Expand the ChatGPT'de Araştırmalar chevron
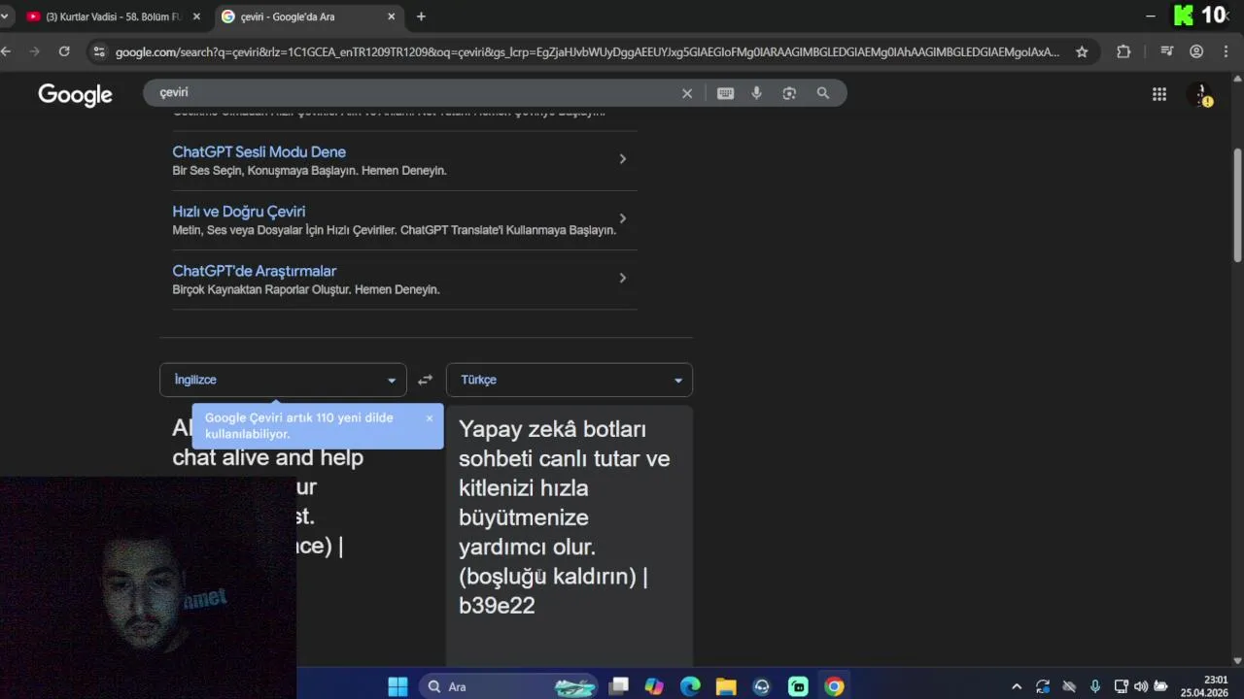 (x=623, y=278)
